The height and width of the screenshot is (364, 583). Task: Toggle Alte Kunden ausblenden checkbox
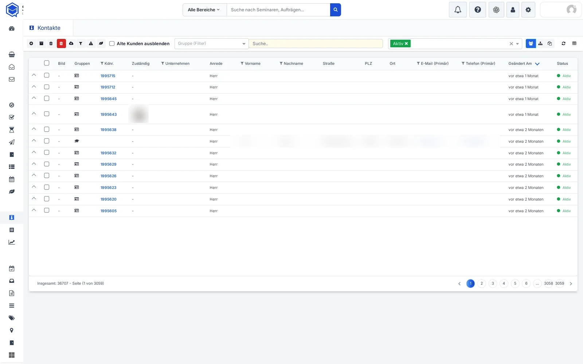pos(112,44)
